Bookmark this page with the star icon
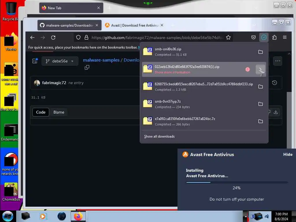The width and height of the screenshot is (296, 222). [x=228, y=38]
